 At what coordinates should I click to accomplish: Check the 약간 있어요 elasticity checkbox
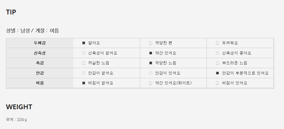(151, 53)
